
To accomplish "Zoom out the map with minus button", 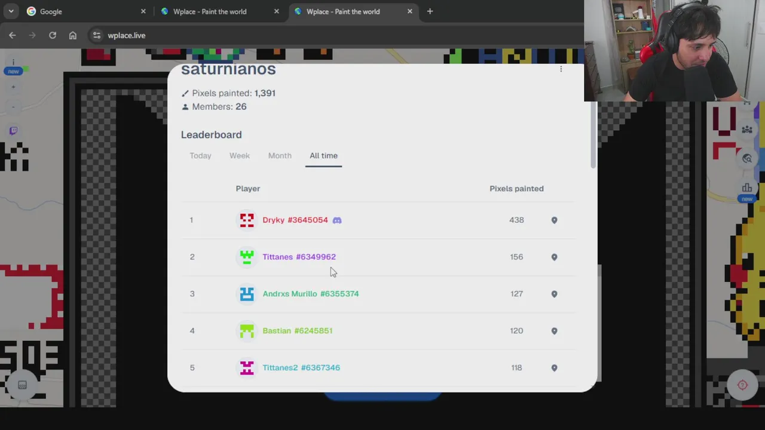I will coord(13,107).
